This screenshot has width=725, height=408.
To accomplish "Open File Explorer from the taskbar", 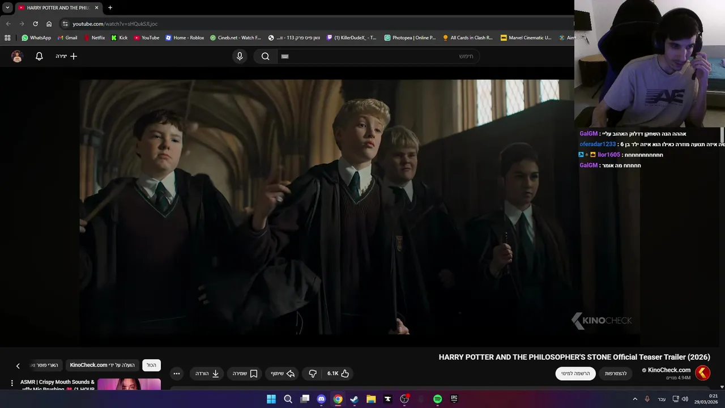I will (x=371, y=399).
